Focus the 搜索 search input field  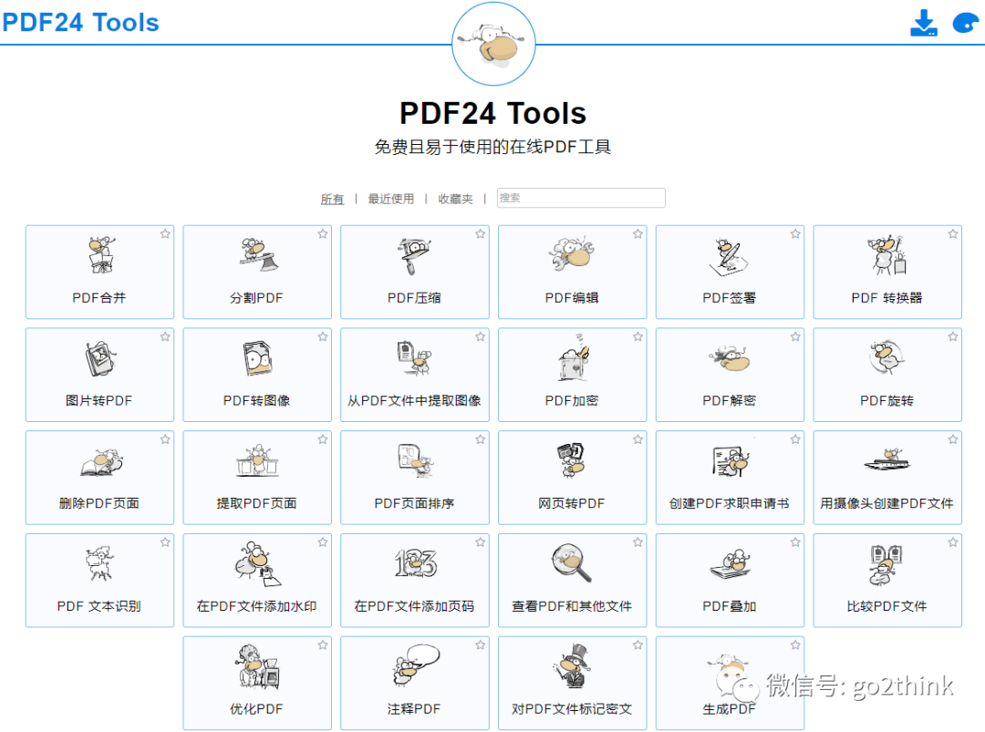581,198
